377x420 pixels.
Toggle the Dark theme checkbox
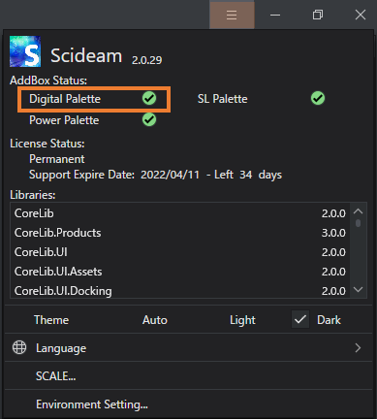click(300, 319)
